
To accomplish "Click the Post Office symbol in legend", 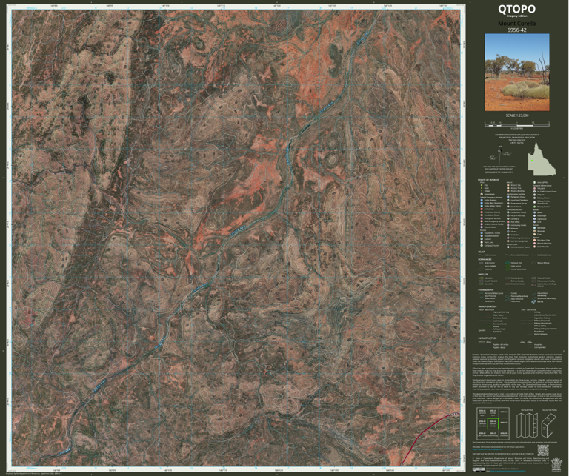I will pyautogui.click(x=508, y=222).
